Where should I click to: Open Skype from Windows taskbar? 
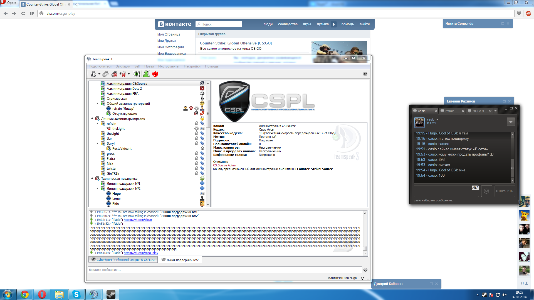pos(76,294)
